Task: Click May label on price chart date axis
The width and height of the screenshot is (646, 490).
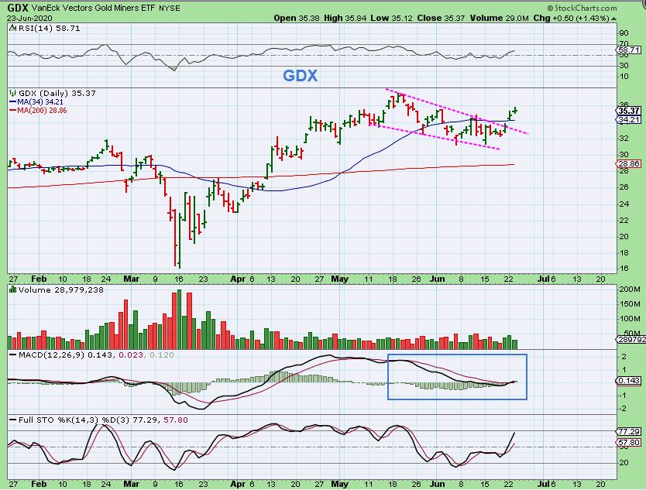Action: [340, 279]
